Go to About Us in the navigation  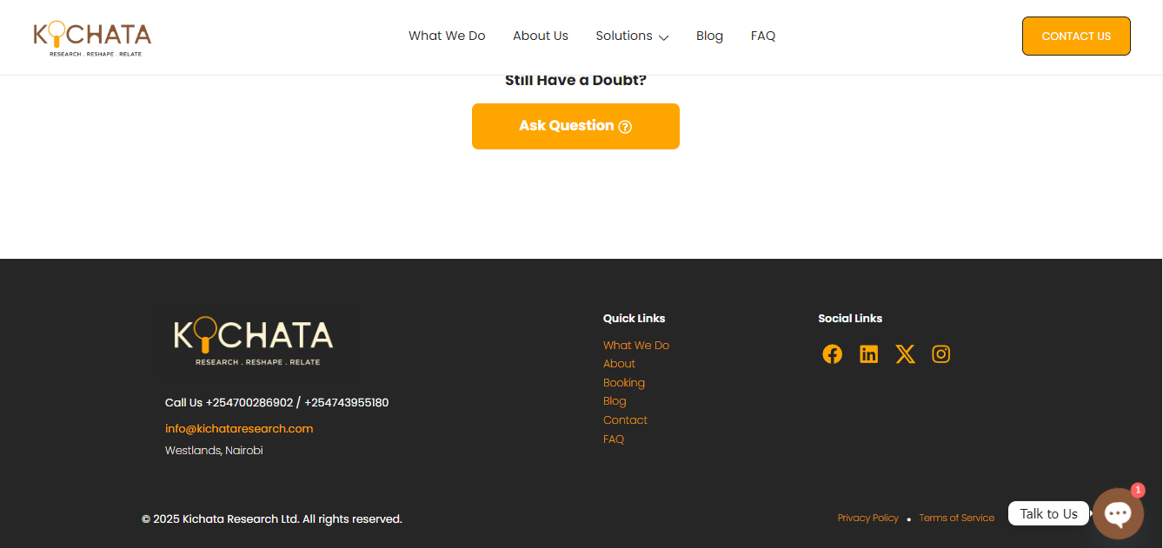coord(540,36)
